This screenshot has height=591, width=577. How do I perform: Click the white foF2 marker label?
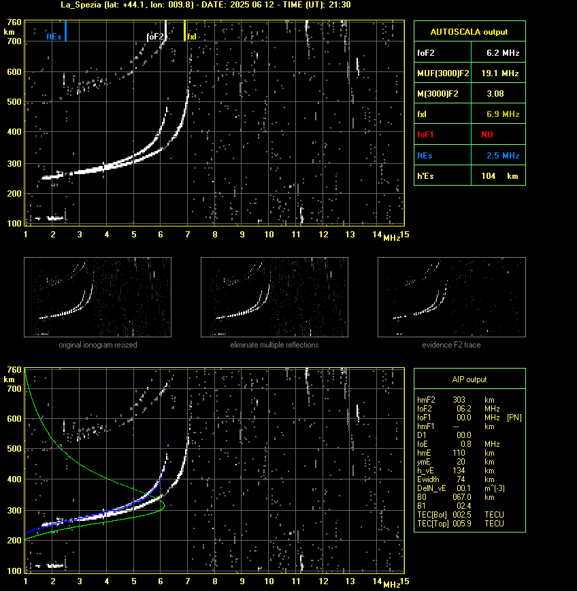pyautogui.click(x=155, y=37)
